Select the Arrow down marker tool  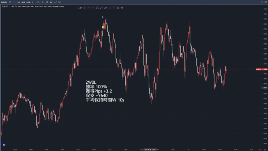pyautogui.click(x=122, y=8)
